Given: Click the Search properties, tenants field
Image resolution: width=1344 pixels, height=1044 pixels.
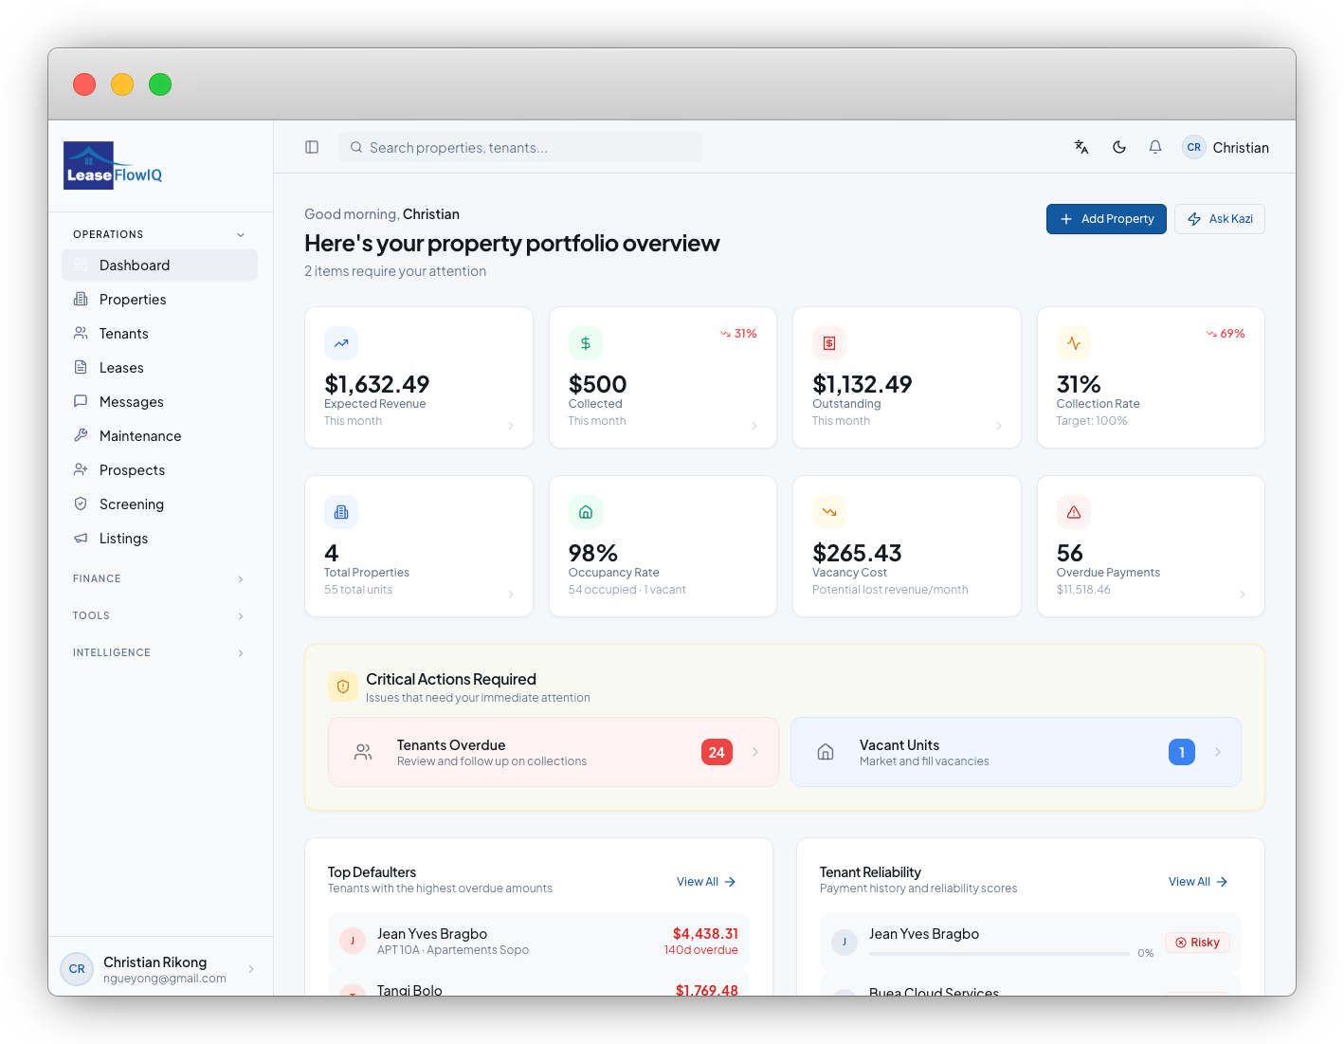Looking at the screenshot, I should click(x=520, y=147).
